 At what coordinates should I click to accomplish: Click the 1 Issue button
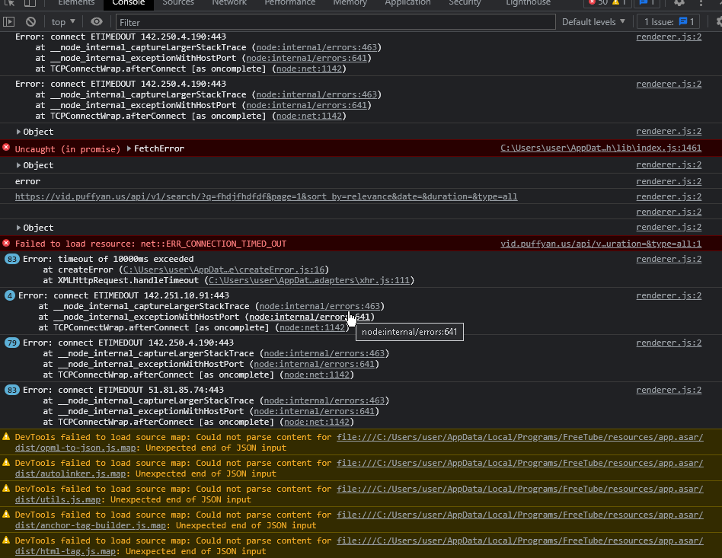click(x=669, y=21)
